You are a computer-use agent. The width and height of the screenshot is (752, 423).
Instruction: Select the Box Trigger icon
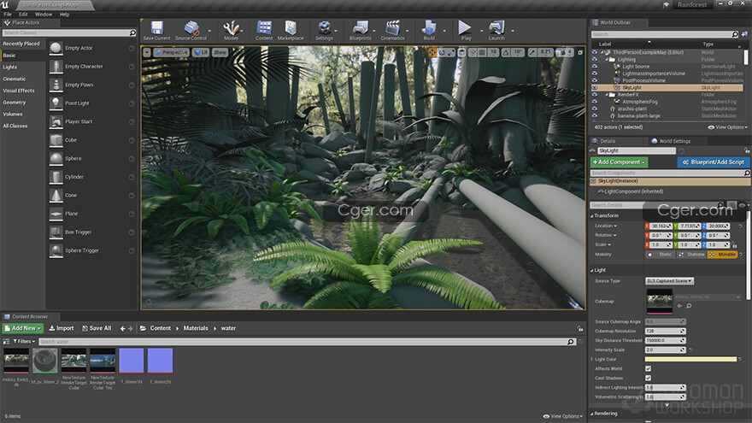coord(56,232)
